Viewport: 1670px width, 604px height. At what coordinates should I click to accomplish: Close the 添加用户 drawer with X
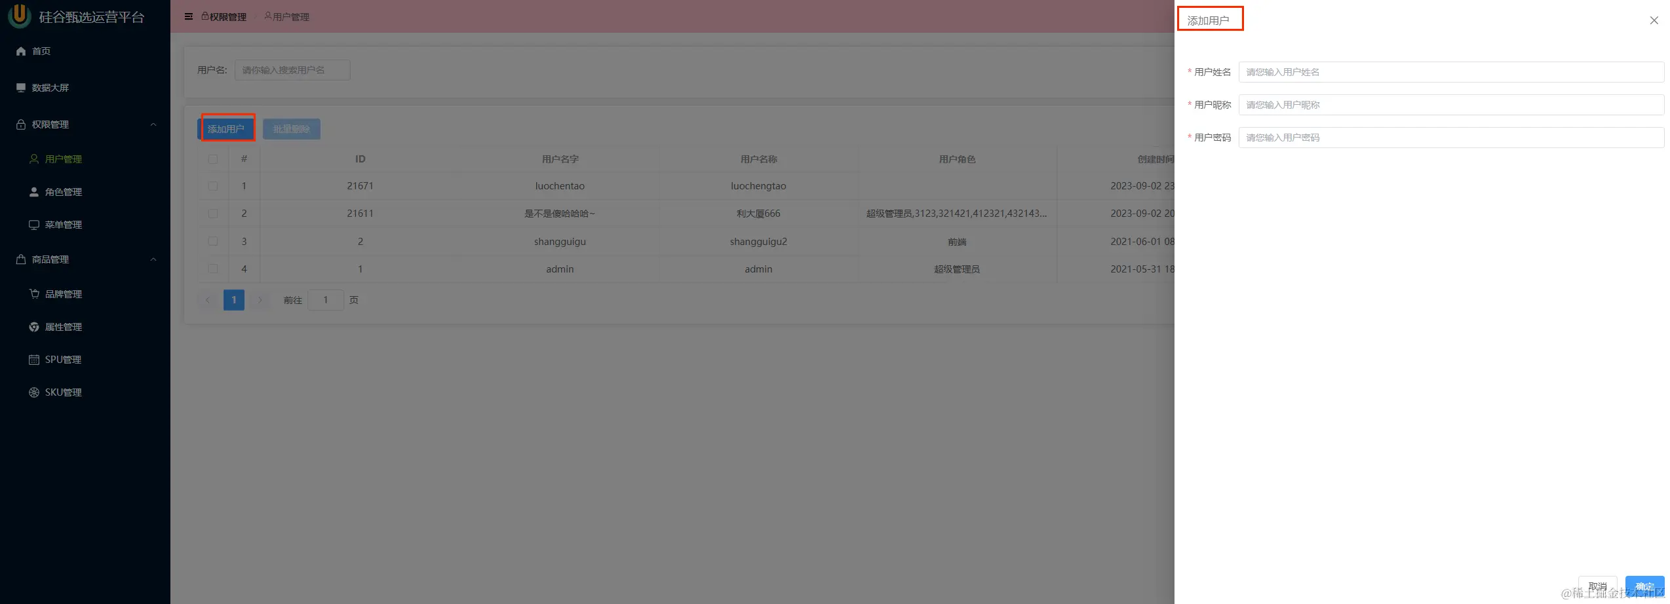pyautogui.click(x=1654, y=20)
